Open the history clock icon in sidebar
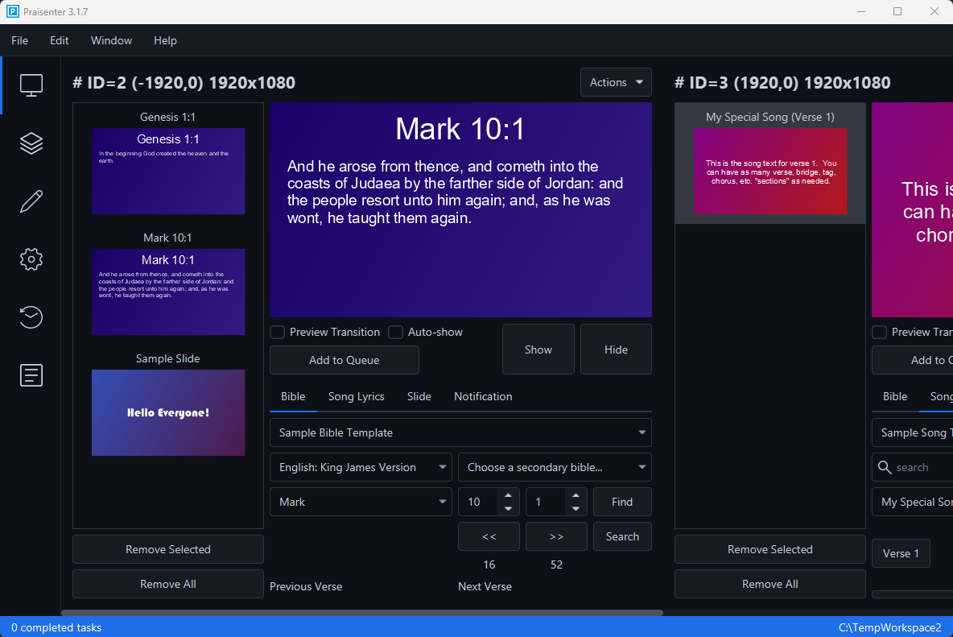 (31, 317)
